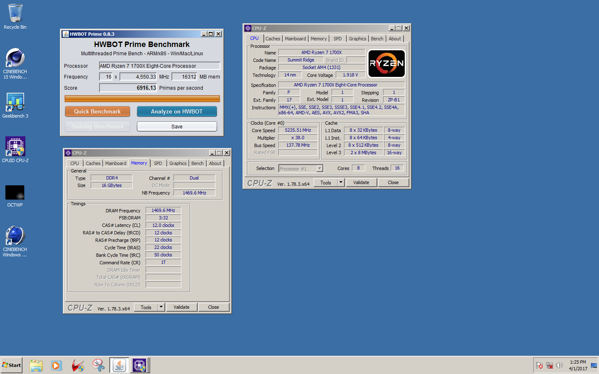Open the media player taskbar icon

57,365
